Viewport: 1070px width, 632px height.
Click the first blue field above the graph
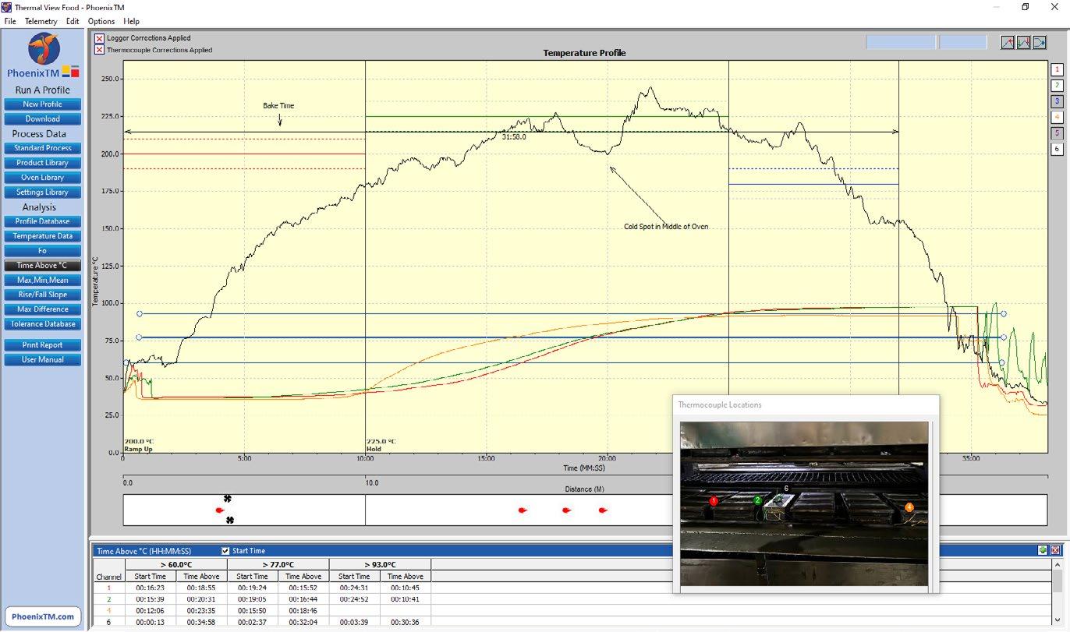[901, 43]
